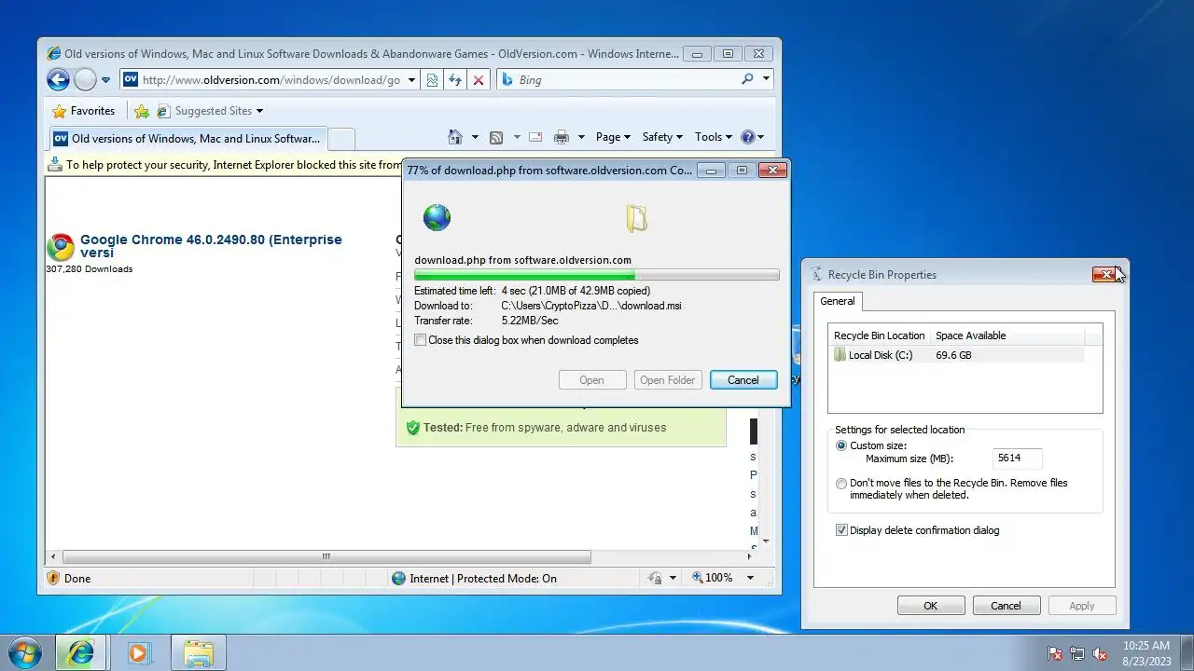Click the IE Forward navigation button
The height and width of the screenshot is (671, 1194).
tap(85, 80)
